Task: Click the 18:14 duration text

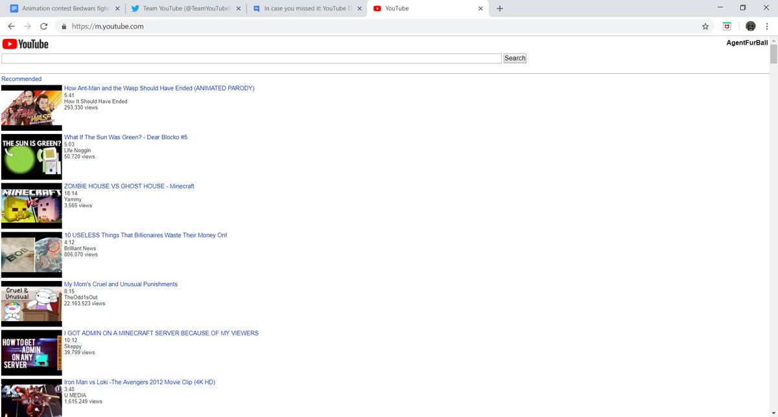Action: [x=71, y=193]
